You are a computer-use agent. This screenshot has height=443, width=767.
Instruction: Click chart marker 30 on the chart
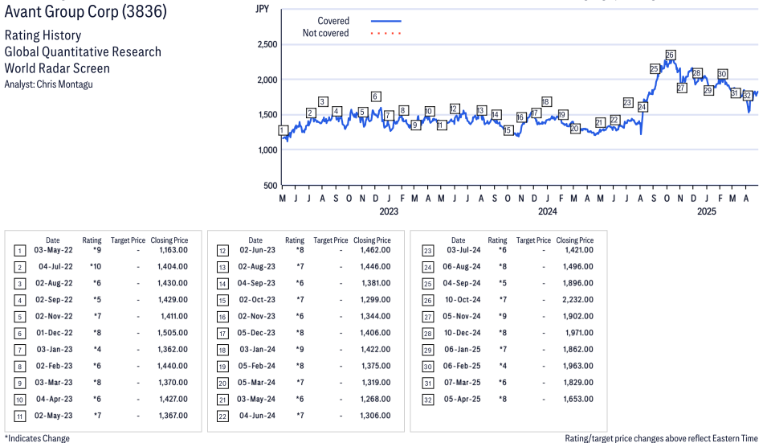click(x=722, y=74)
